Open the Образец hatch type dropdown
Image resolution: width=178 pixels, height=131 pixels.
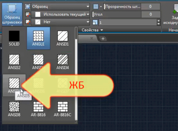(60, 7)
